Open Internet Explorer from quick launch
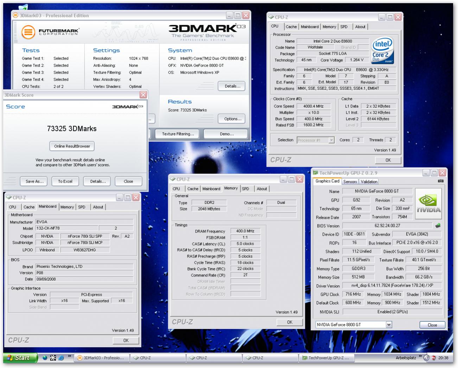 [61, 358]
